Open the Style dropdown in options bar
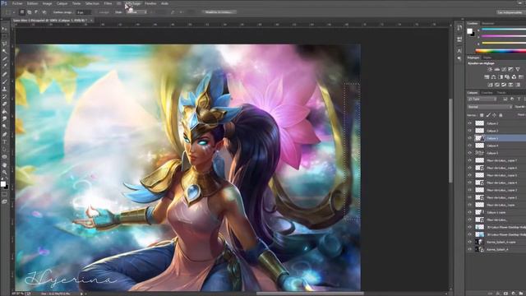 click(x=136, y=12)
